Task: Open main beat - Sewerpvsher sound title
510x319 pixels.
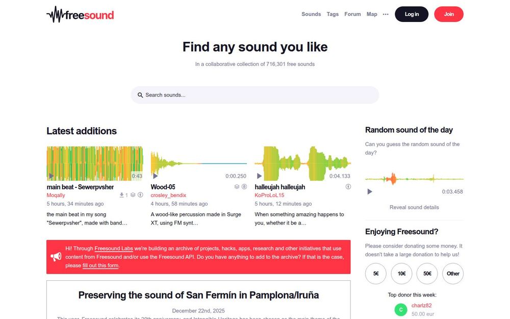Action: click(80, 187)
